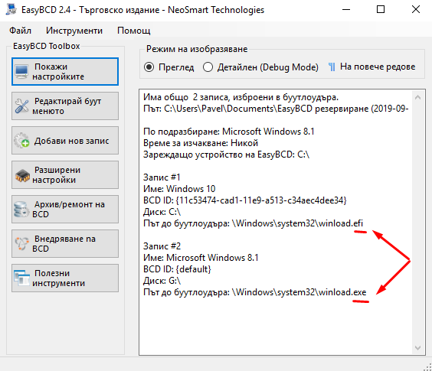
Task: Click the word-wrap pilcrow icon
Action: pos(332,67)
